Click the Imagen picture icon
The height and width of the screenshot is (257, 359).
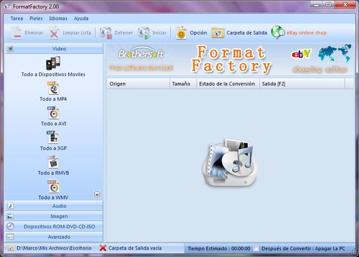[x=10, y=216]
